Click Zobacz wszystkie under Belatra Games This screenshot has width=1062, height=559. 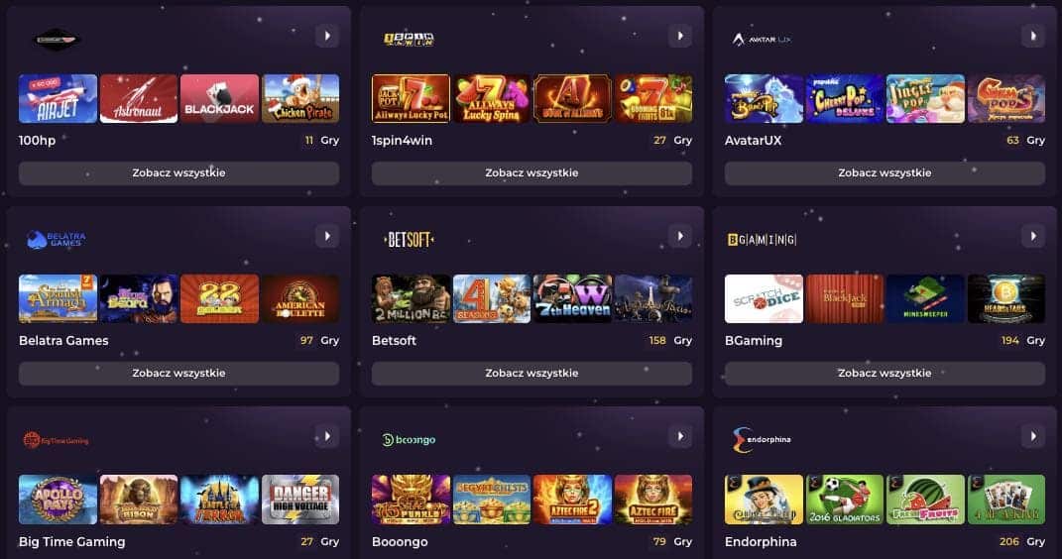(178, 373)
